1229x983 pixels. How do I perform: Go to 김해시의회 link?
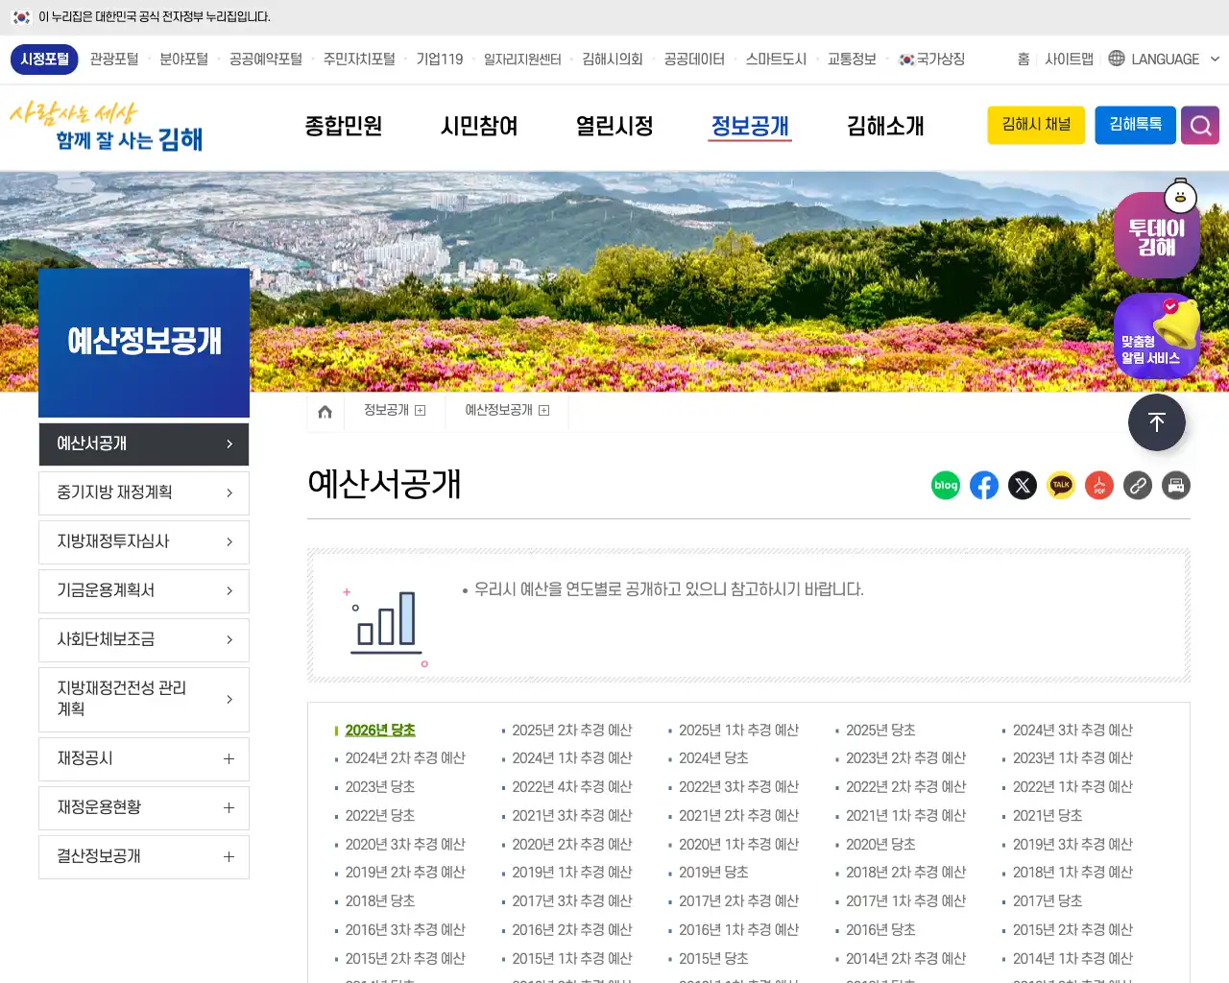tap(613, 60)
